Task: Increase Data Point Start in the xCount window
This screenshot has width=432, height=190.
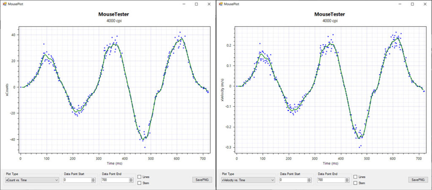Action: [93, 179]
